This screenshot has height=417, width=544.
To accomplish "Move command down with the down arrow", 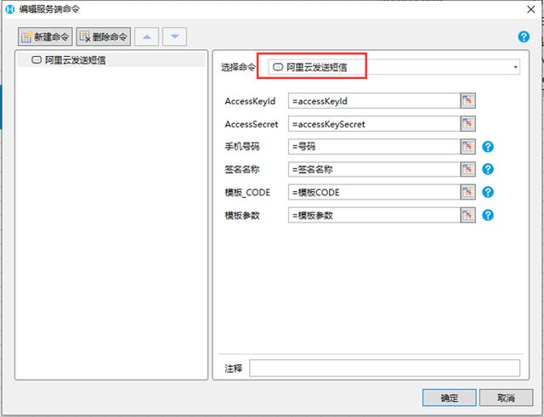I will coord(174,37).
